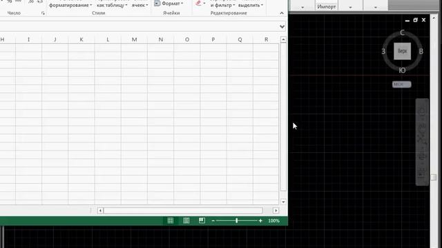The height and width of the screenshot is (248, 442).
Task: Select column P header
Action: click(x=213, y=40)
